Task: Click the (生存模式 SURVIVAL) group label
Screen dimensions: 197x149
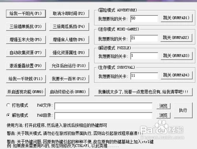Action: pyautogui.click(x=116, y=67)
